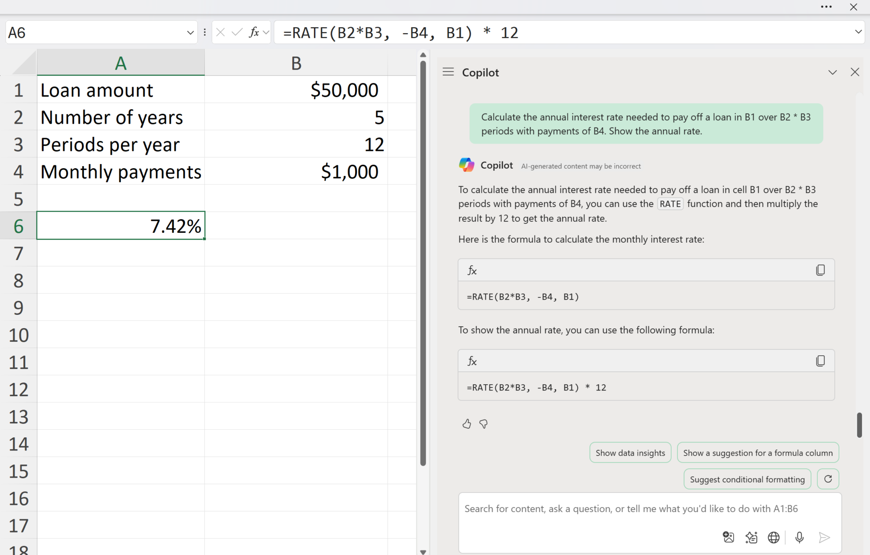The image size is (870, 555).
Task: Open the sparkle prompt guide icon
Action: click(751, 538)
